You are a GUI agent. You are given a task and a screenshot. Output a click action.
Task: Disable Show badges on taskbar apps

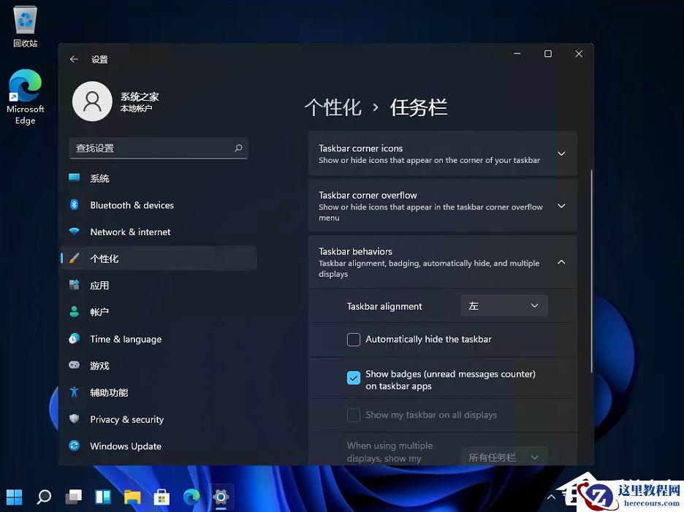point(354,378)
